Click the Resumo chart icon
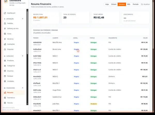The height and width of the screenshot is (115, 155). click(x=5, y=92)
